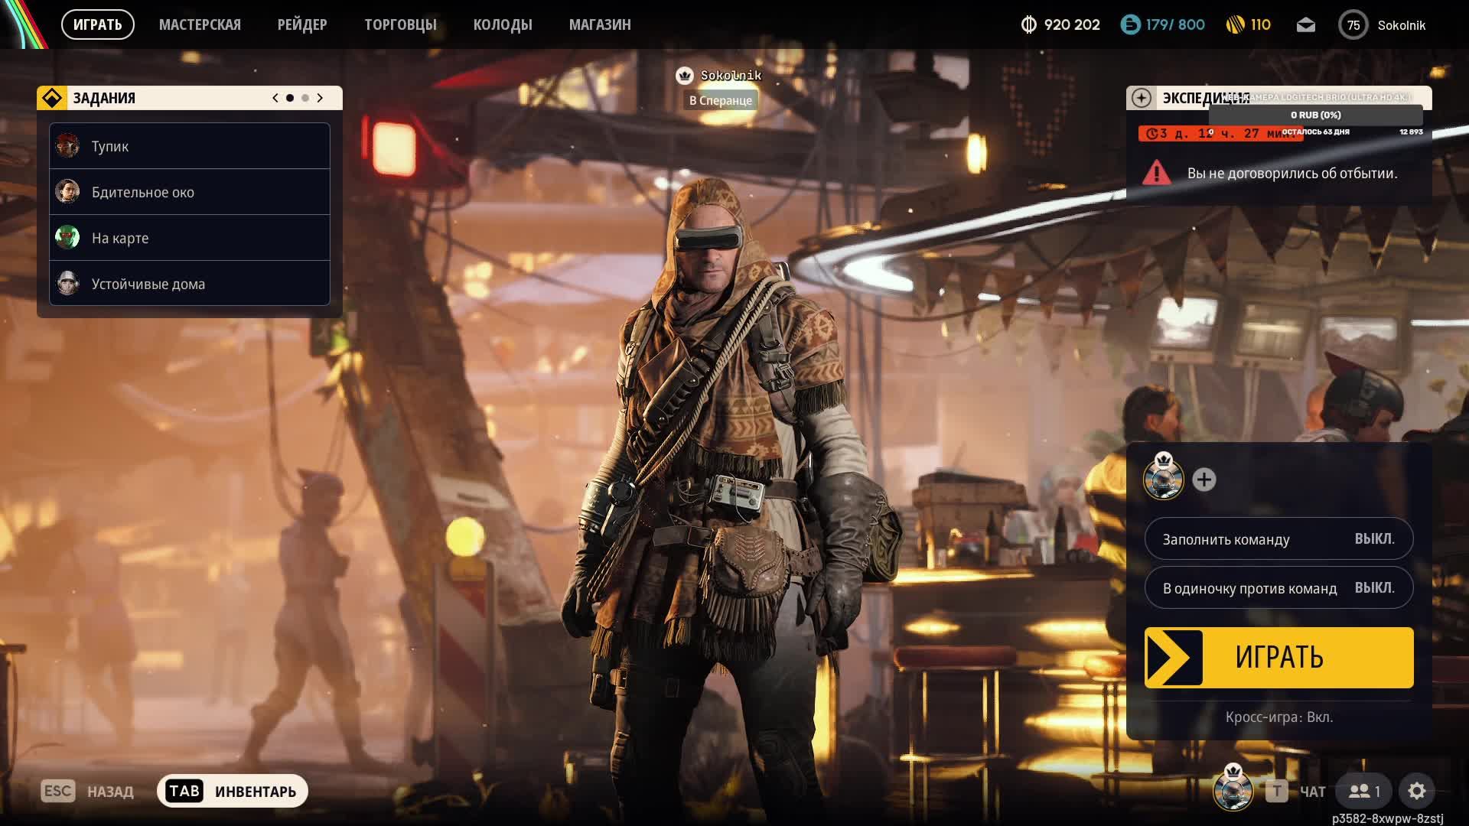Open settings gear icon
The width and height of the screenshot is (1469, 826).
(1416, 791)
